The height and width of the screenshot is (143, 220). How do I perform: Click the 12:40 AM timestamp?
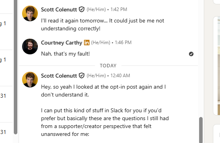tap(120, 76)
